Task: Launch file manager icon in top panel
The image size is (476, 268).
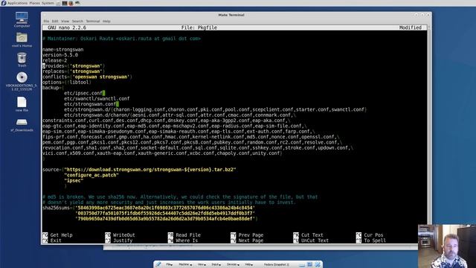Action: click(x=59, y=3)
